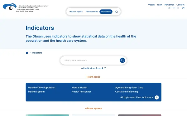The image size is (187, 116).
Task: Open the Obsan top link
Action: pyautogui.click(x=151, y=5)
